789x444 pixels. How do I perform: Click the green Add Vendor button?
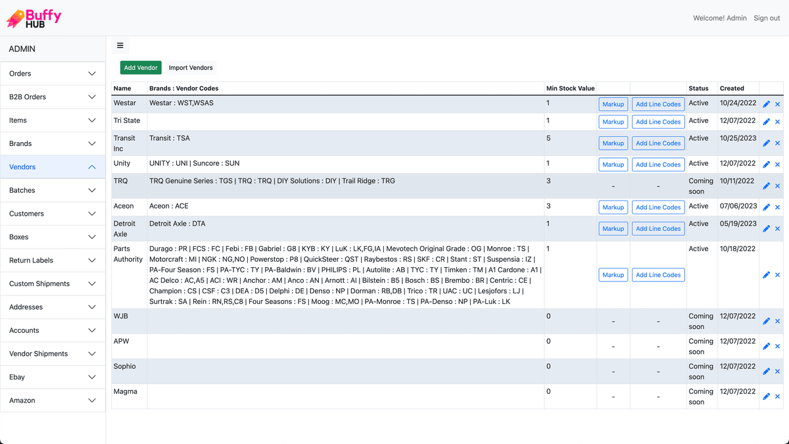point(141,68)
